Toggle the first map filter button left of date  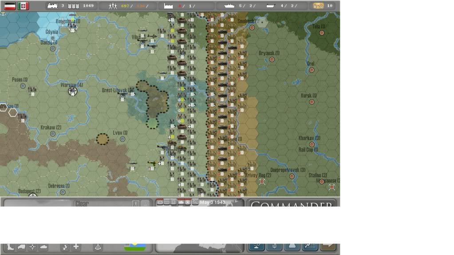[160, 202]
